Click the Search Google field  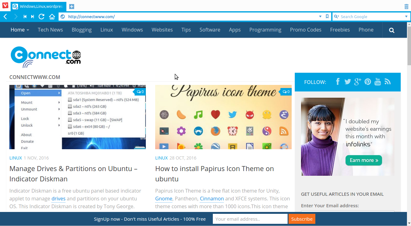(x=371, y=17)
